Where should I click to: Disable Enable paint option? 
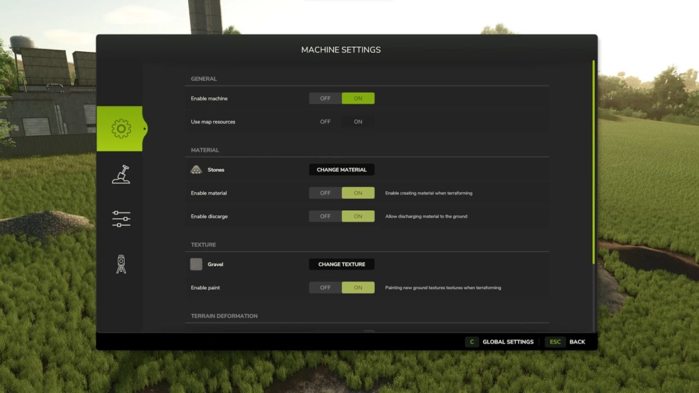[325, 288]
